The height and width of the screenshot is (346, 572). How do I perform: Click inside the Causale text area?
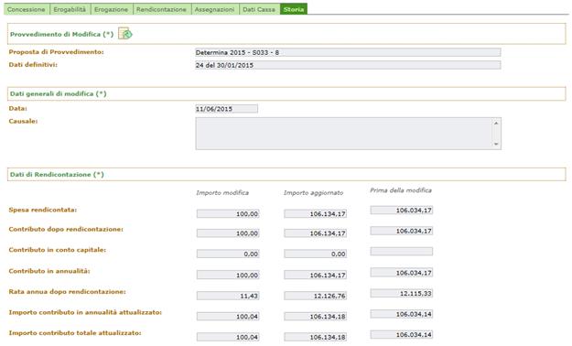344,134
